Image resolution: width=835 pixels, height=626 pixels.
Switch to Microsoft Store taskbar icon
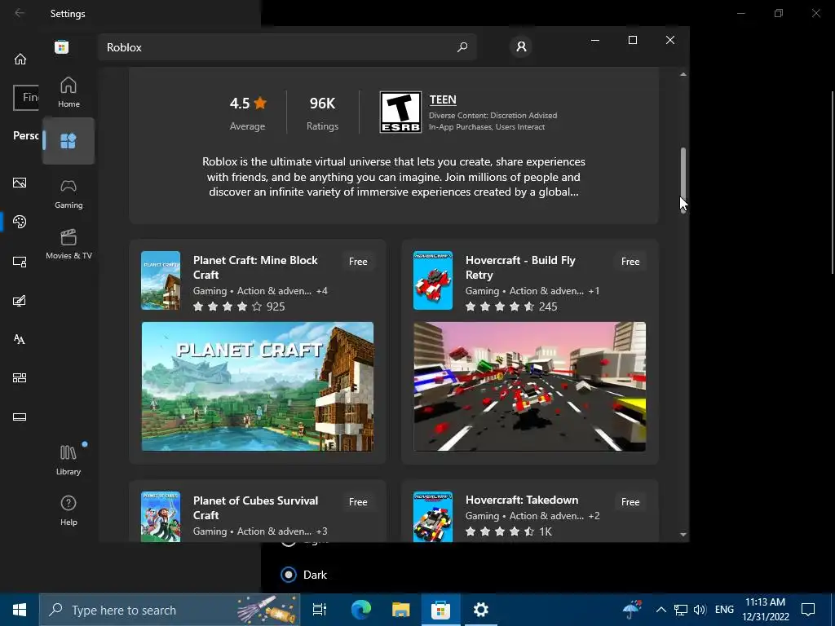tap(440, 610)
